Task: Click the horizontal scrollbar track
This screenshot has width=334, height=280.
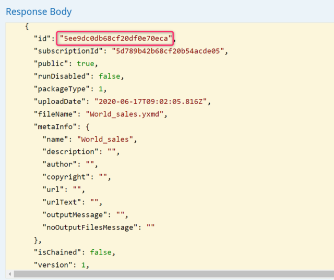Action: coord(174,274)
